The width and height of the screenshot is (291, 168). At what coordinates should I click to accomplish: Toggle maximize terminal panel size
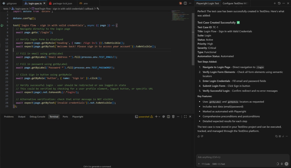click(x=185, y=117)
